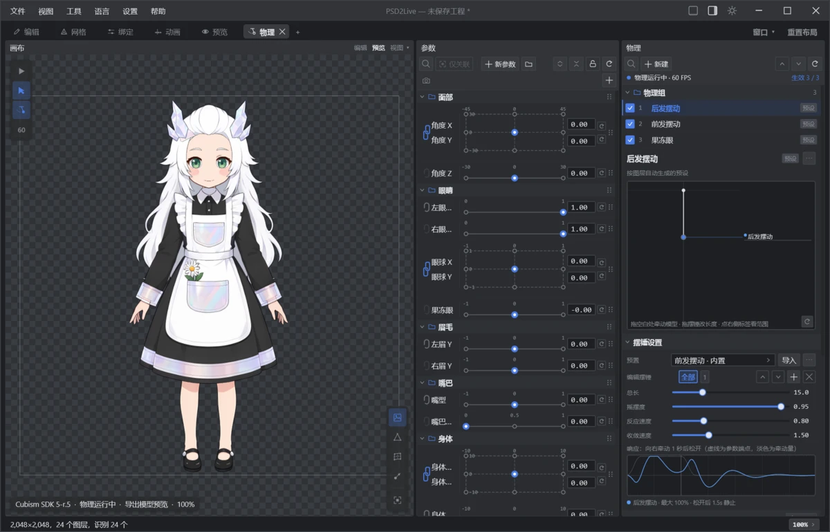830x532 pixels.
Task: Reset physics preview graph
Action: 806,322
